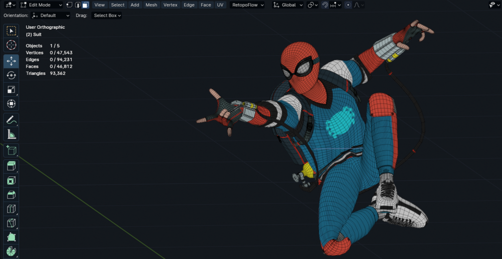The height and width of the screenshot is (259, 502).
Task: Choose the Extrude Region tool
Action: [x=11, y=166]
